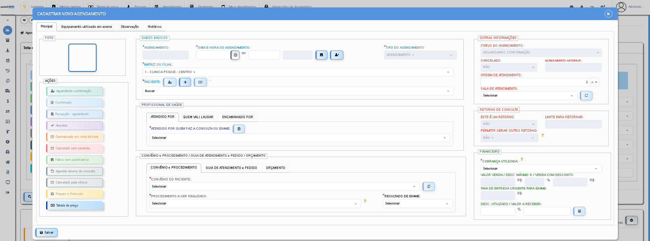Click the truck icon in the left sidebar
Viewport: 650px width, 241px height.
tap(7, 91)
